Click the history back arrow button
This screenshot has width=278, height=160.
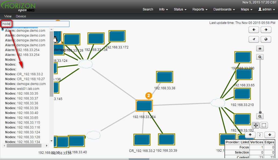[x=254, y=30]
